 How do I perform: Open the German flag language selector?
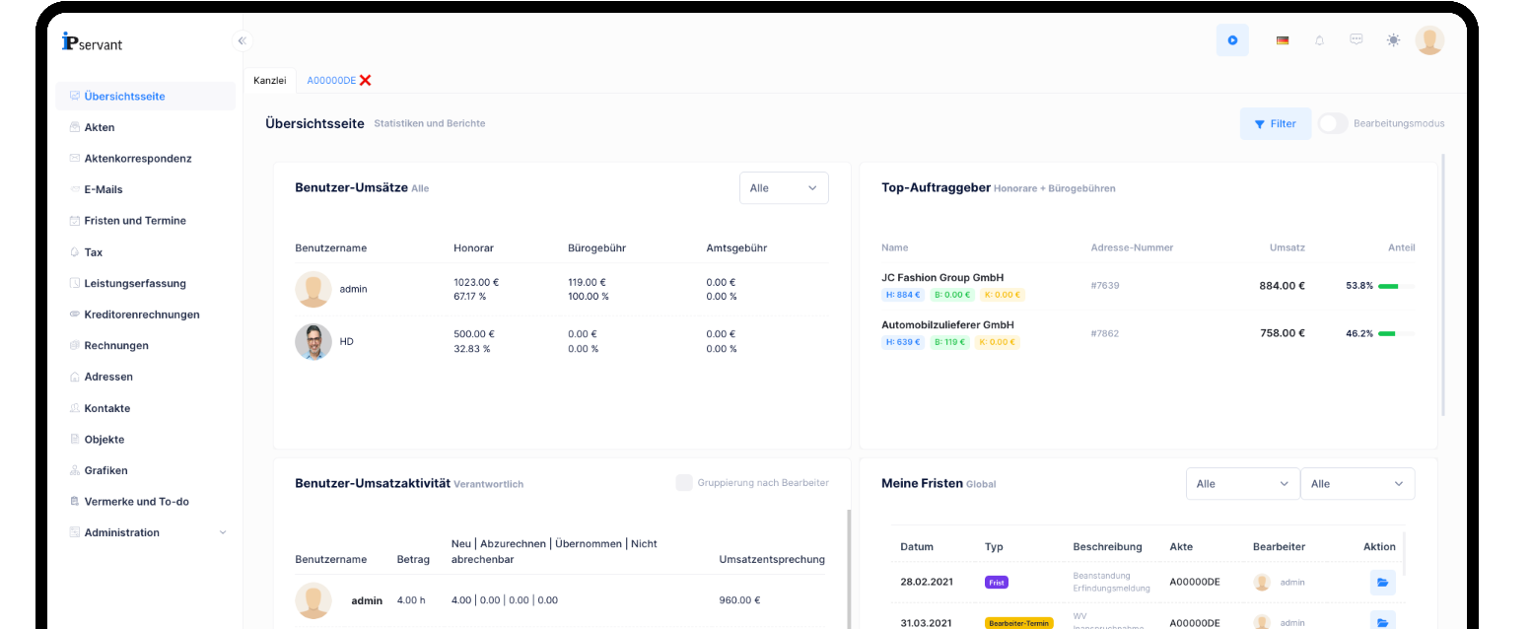[1283, 40]
